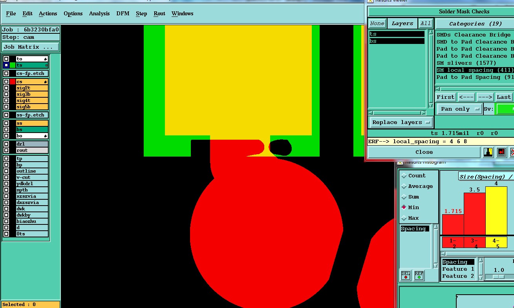
Task: Open the Step menu
Action: pyautogui.click(x=141, y=13)
